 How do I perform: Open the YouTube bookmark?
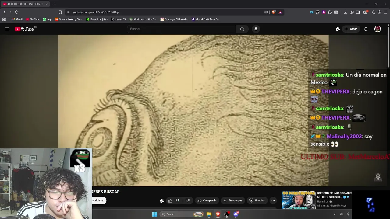tap(33, 19)
